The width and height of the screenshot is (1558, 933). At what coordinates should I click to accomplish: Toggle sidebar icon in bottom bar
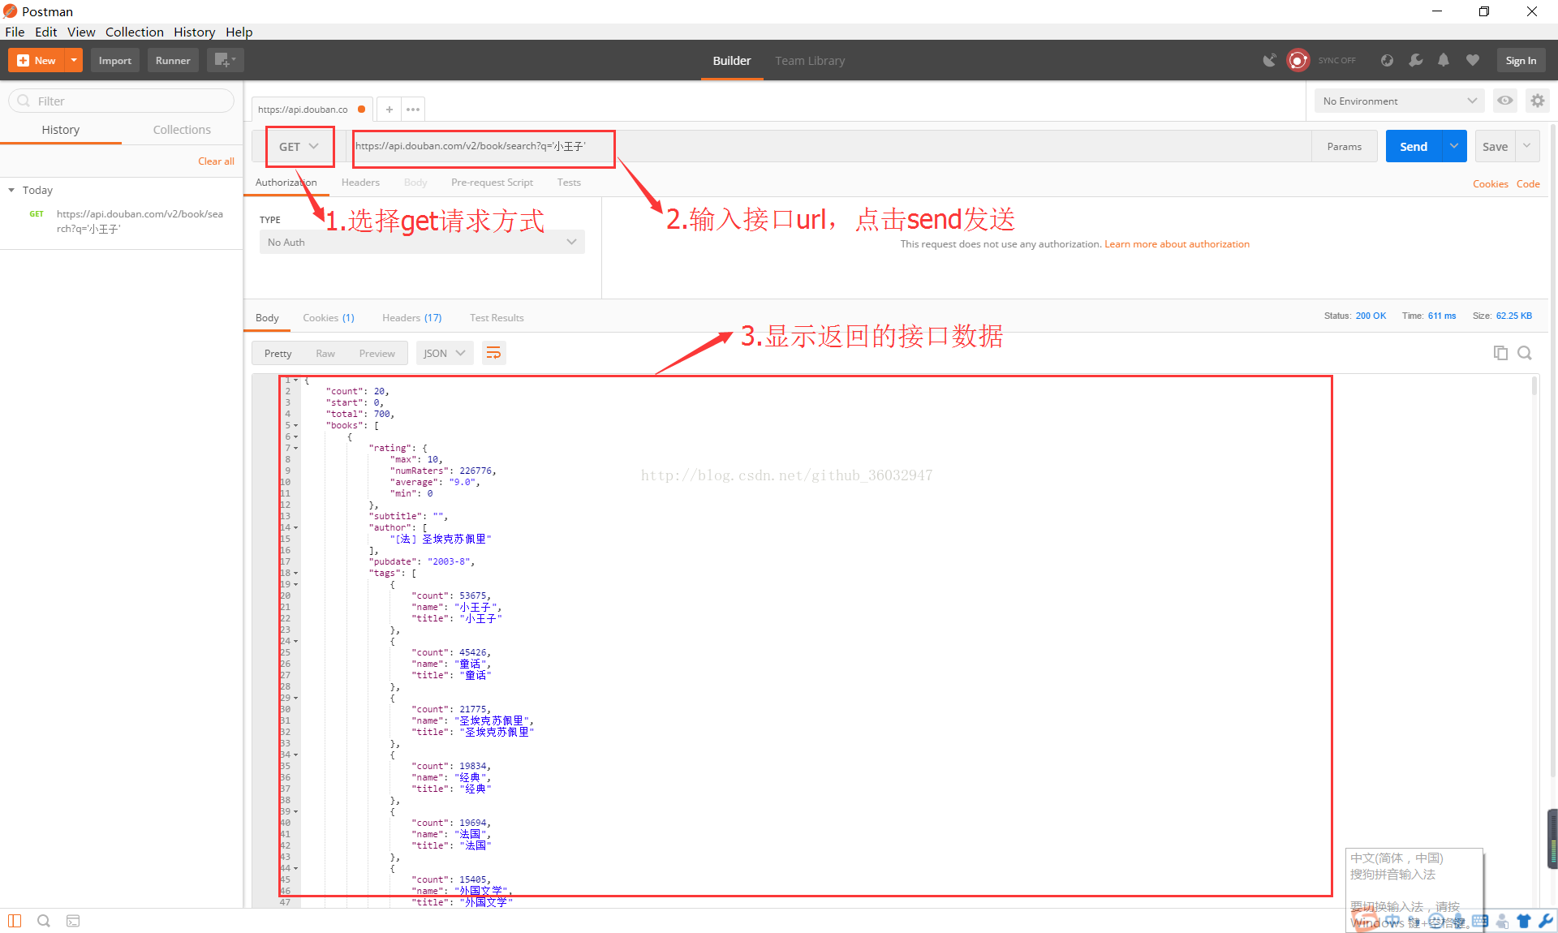(15, 921)
